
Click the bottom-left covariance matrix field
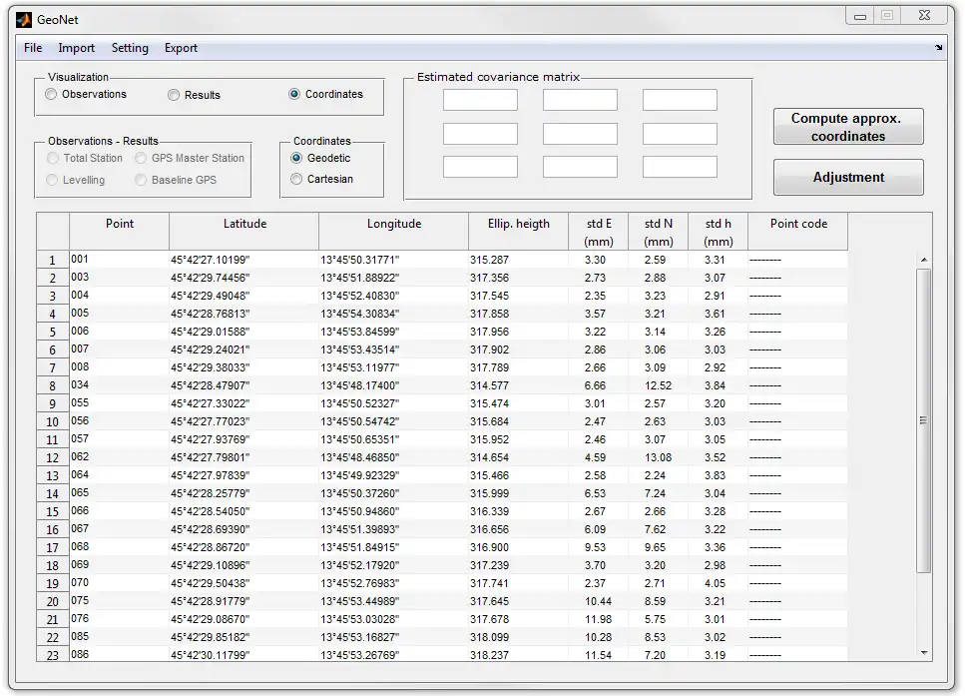click(x=480, y=167)
